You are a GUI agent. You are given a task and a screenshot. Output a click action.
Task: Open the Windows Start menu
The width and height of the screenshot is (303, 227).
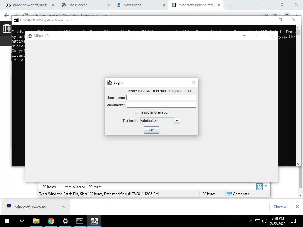pyautogui.click(x=7, y=221)
